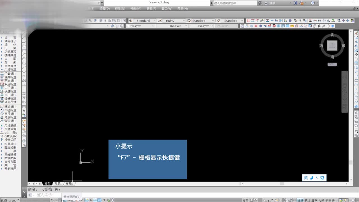Open the IME settings gear icon
Image resolution: width=359 pixels, height=202 pixels.
point(322,178)
